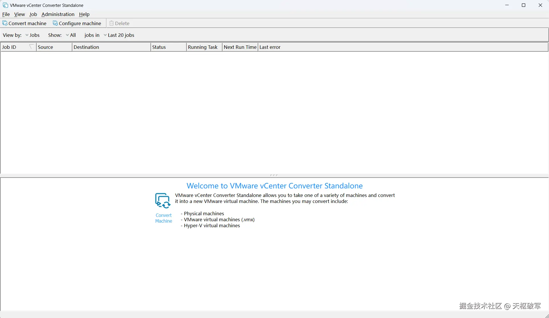Open the Help menu
549x318 pixels.
click(84, 14)
